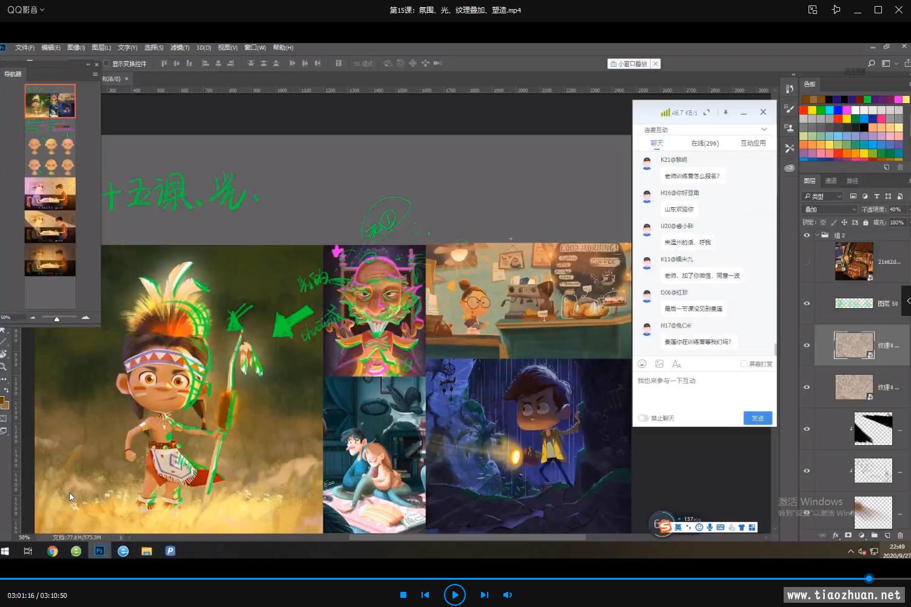
Task: Click the 发送 button
Action: [x=758, y=418]
